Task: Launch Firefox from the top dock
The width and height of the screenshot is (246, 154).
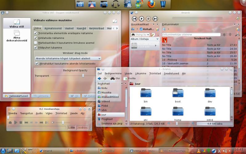Action: click(x=151, y=4)
